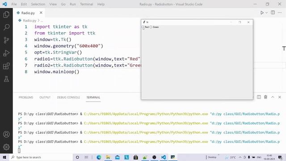This screenshot has height=161, width=286.
Task: Click the code 'window.mainloop()' on line 8
Action: pos(57,72)
